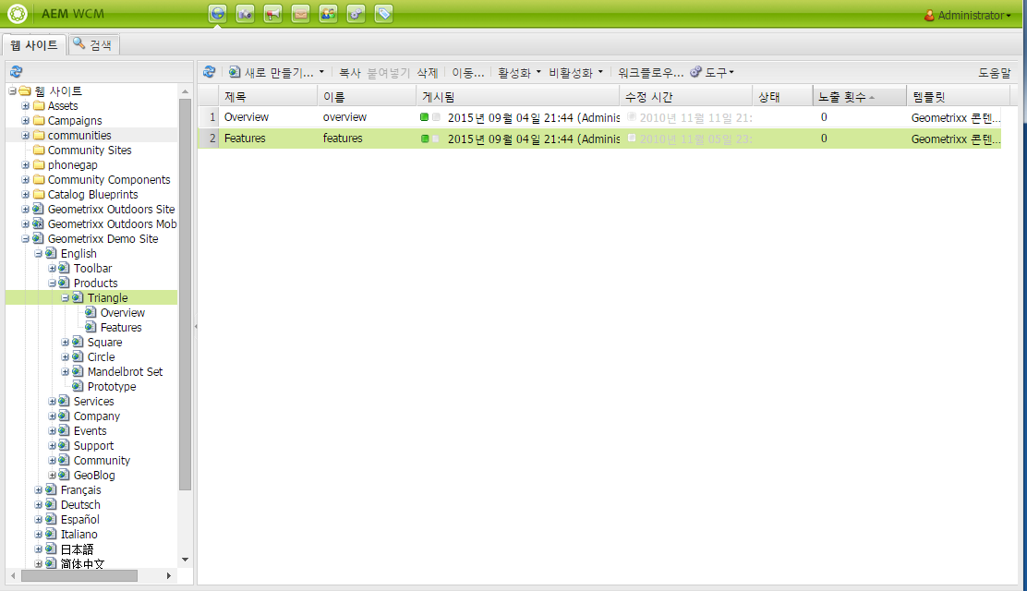Select the features name cell
The height and width of the screenshot is (591, 1027).
pyautogui.click(x=343, y=139)
